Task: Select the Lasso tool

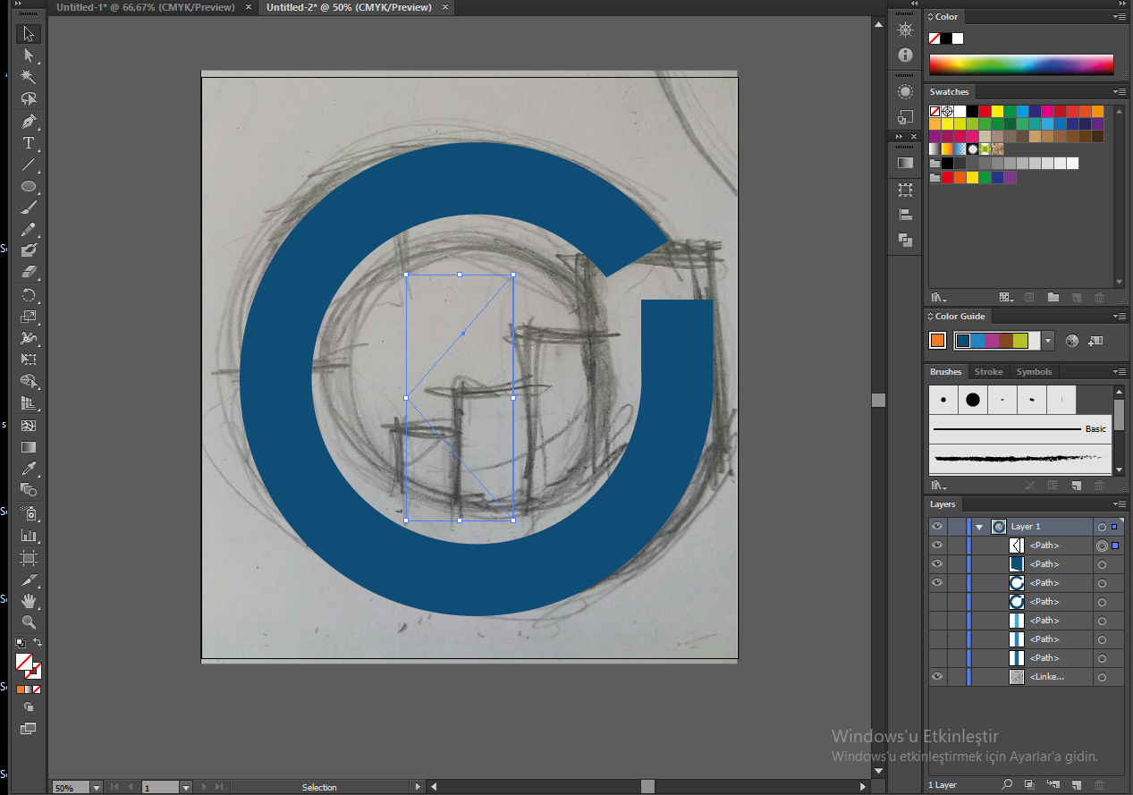Action: [x=29, y=98]
